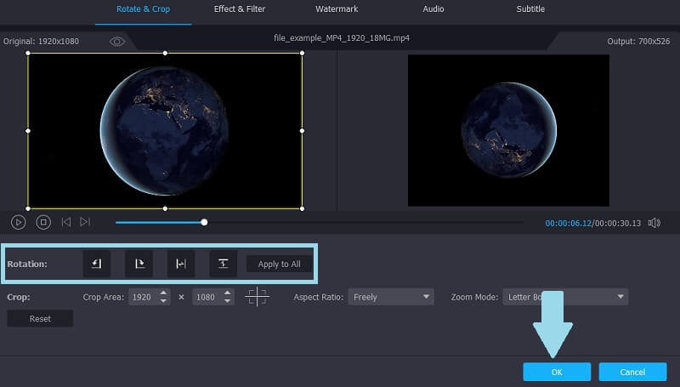Toggle original preview eye icon
The width and height of the screenshot is (680, 387).
click(117, 41)
